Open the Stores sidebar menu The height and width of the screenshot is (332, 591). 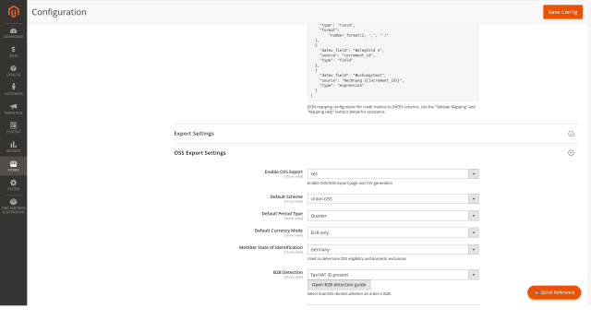tap(14, 166)
